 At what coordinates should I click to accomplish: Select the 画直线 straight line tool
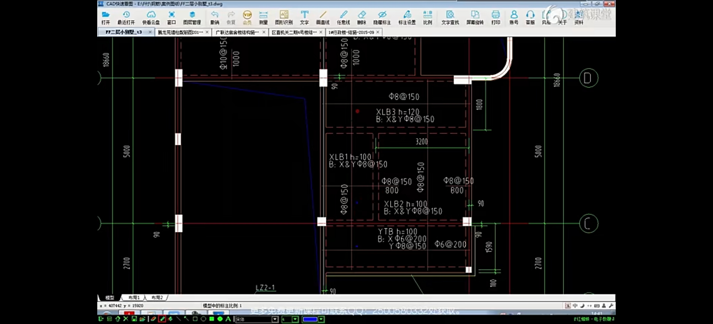click(x=323, y=18)
